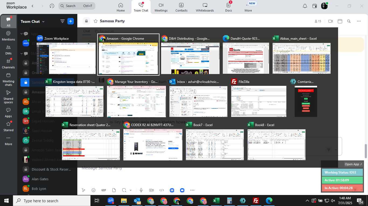Screen dimensions: 368x206
Task: Open the chat header more options ellipsis
Action: (x=359, y=21)
